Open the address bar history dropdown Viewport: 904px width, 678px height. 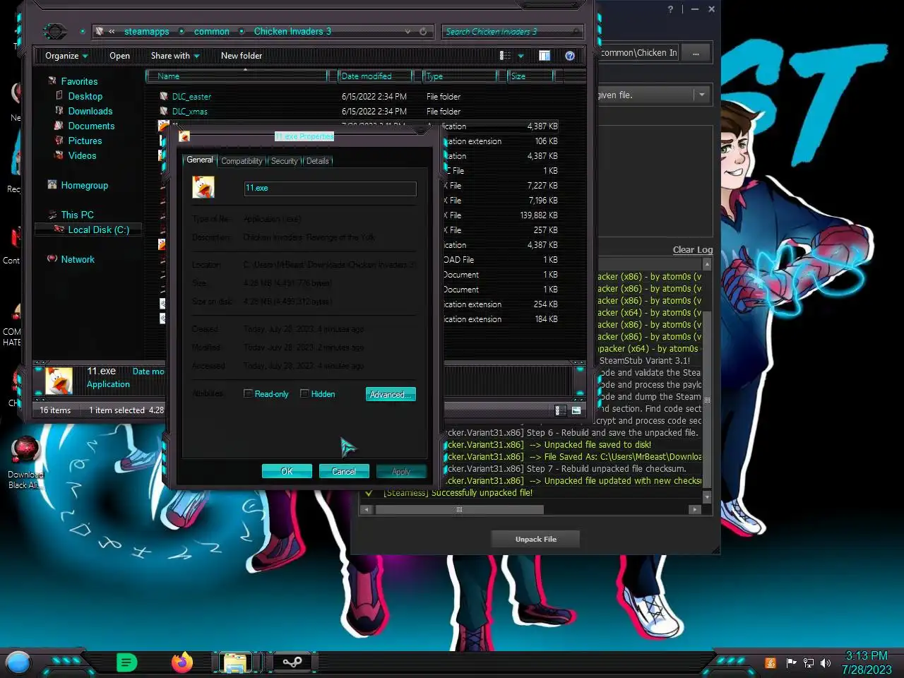[408, 31]
